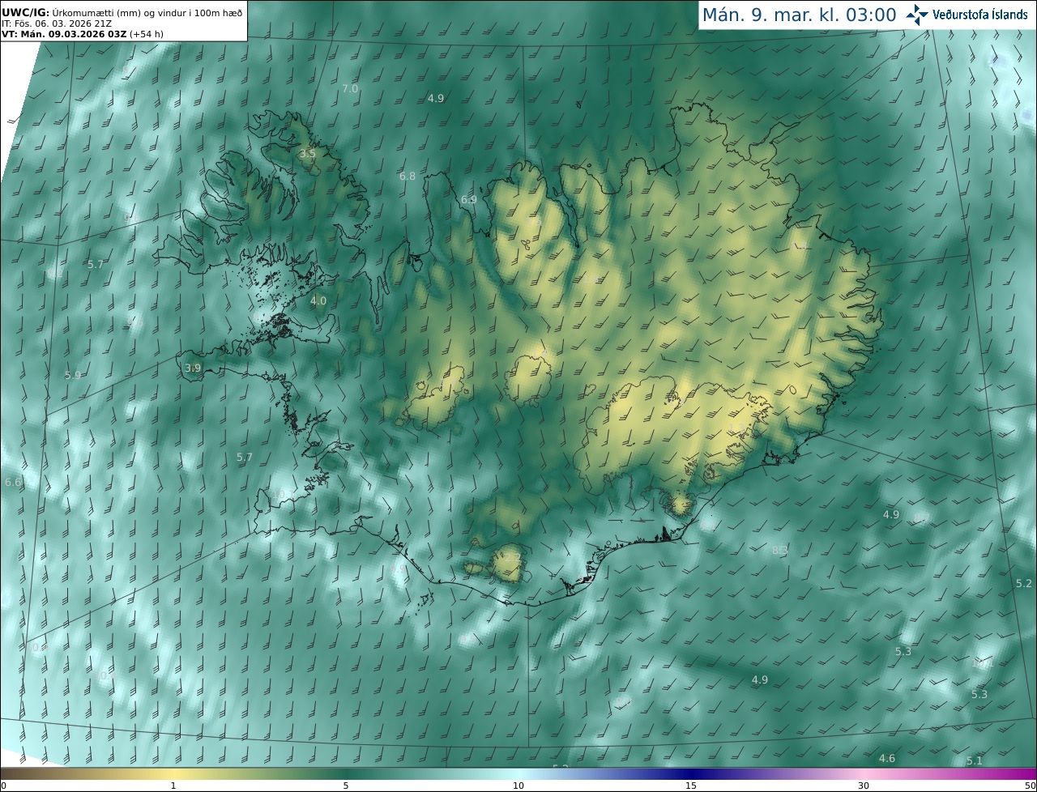Click the "15" tick on the colour scale
This screenshot has height=792, width=1037.
coord(691,786)
